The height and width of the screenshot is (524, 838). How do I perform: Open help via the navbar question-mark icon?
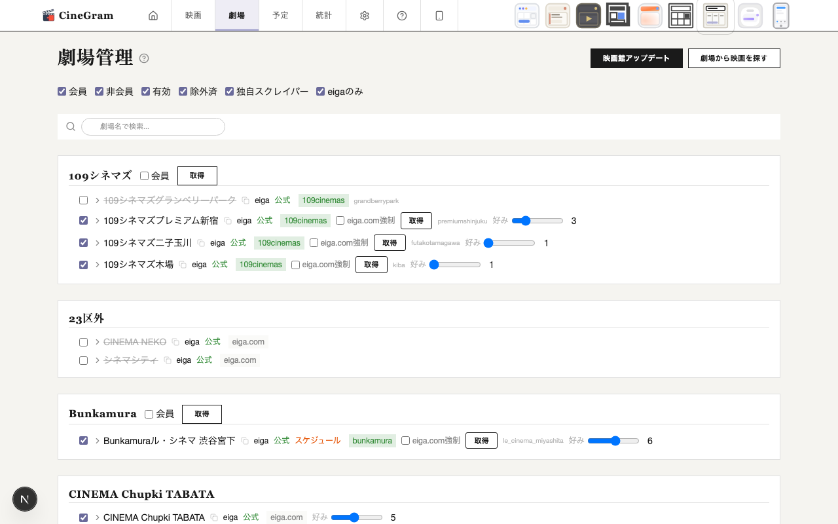[402, 16]
